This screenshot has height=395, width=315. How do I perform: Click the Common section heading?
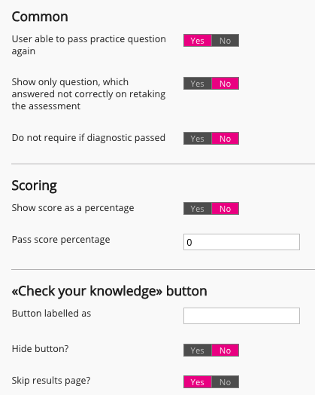(40, 17)
